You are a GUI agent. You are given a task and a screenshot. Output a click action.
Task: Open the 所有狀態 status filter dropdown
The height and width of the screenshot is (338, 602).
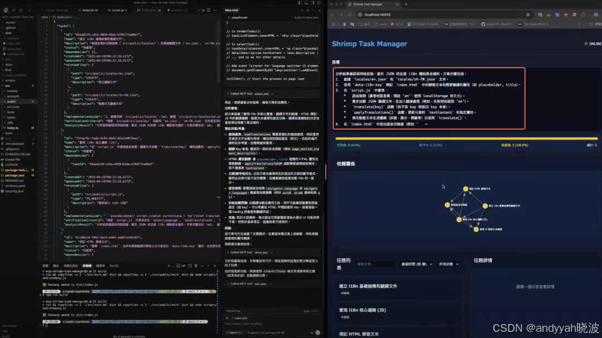click(x=448, y=264)
